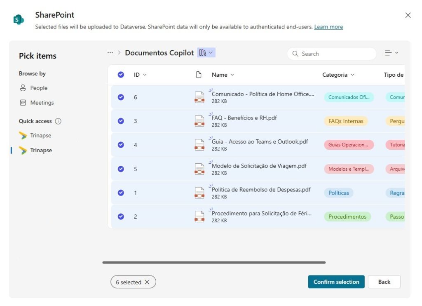
Task: Click the file icon for FAQ - Benefícios e RH.pdf
Action: (199, 121)
